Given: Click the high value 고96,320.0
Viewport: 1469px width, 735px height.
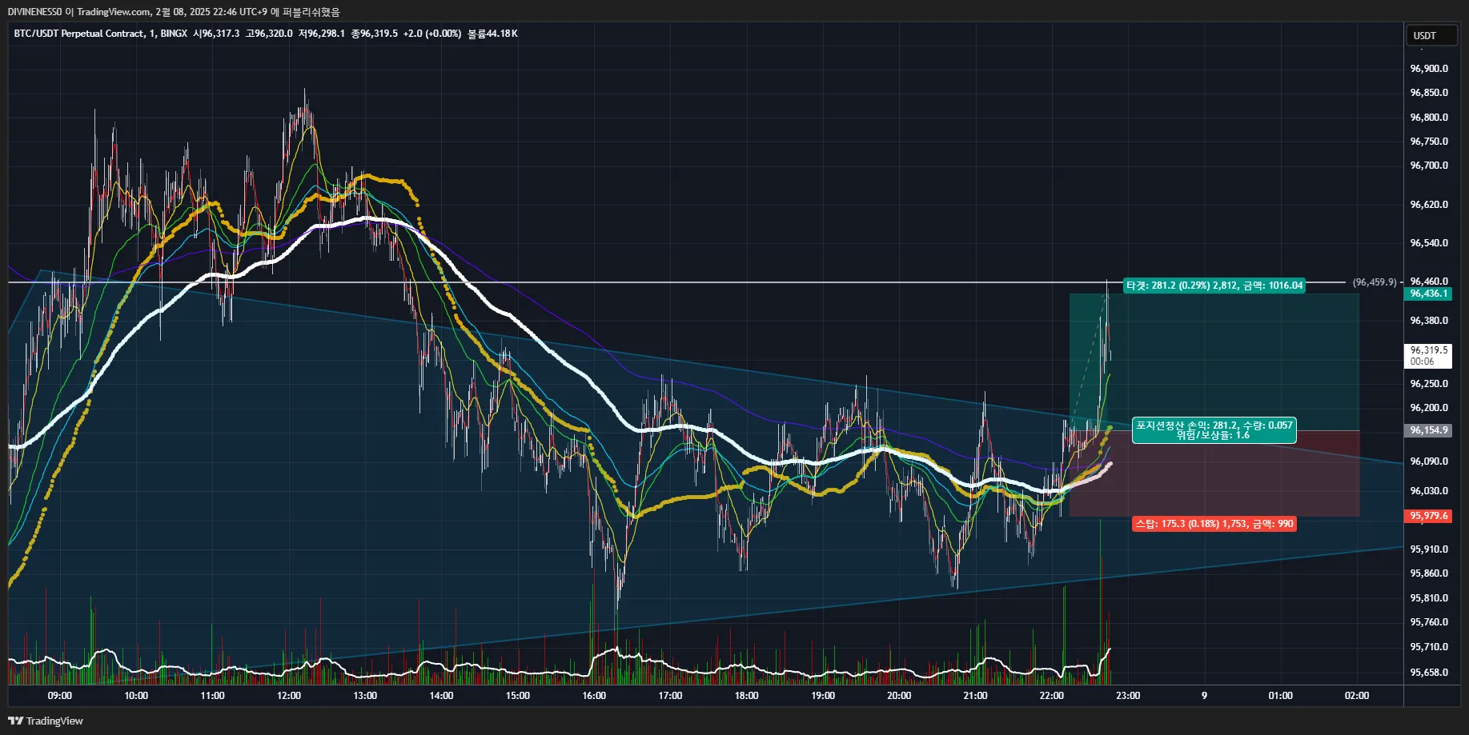Looking at the screenshot, I should 269,34.
